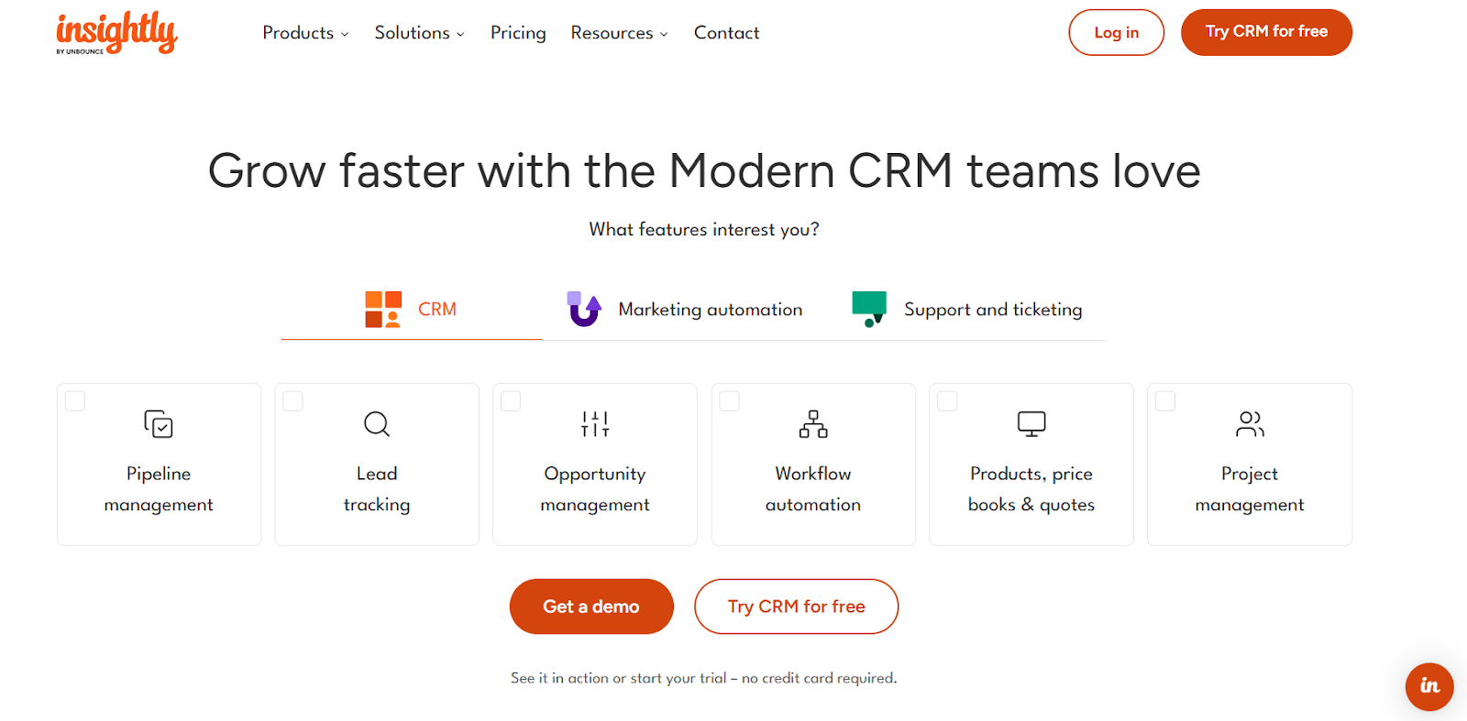Image resolution: width=1467 pixels, height=721 pixels.
Task: Click the Insightly logo
Action: pos(116,33)
